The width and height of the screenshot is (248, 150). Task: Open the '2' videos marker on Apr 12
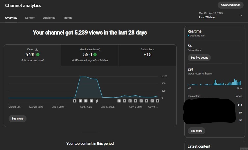pos(119,101)
